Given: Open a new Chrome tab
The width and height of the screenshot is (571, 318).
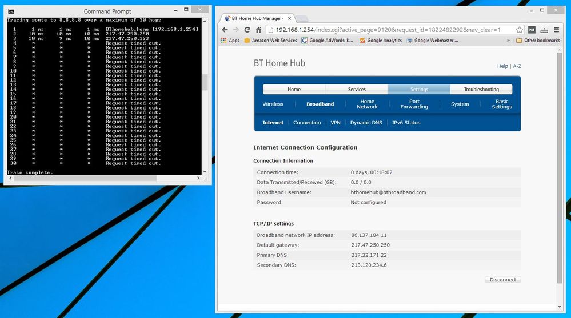Looking at the screenshot, I should coord(302,19).
